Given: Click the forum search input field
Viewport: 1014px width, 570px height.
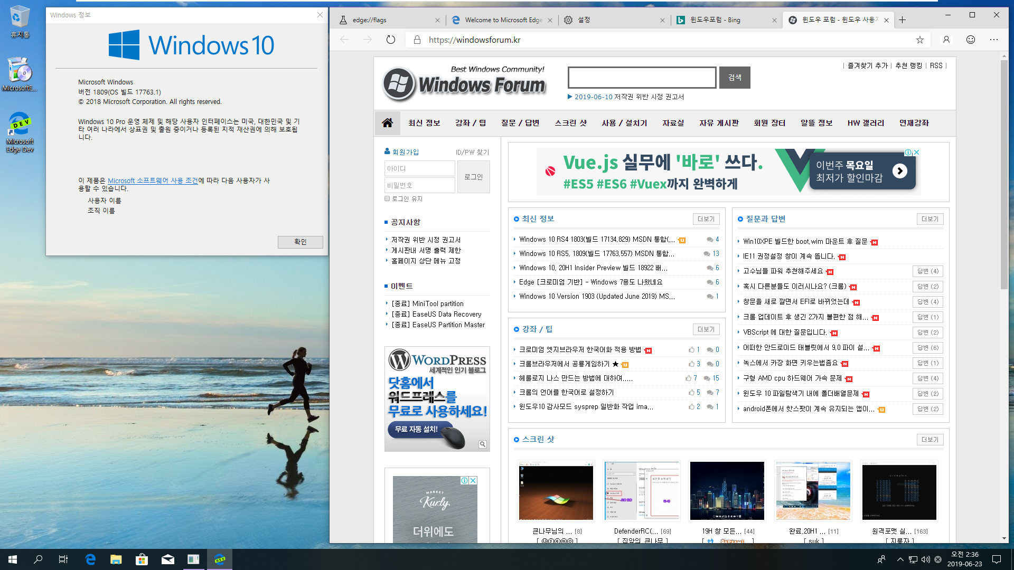Looking at the screenshot, I should [642, 78].
